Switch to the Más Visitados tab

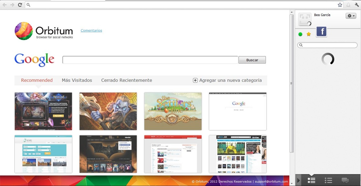tap(77, 80)
